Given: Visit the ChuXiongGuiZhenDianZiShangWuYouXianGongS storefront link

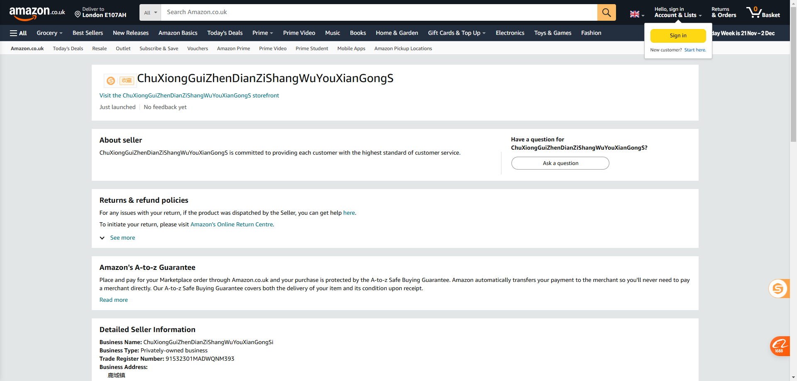Looking at the screenshot, I should click(x=189, y=96).
